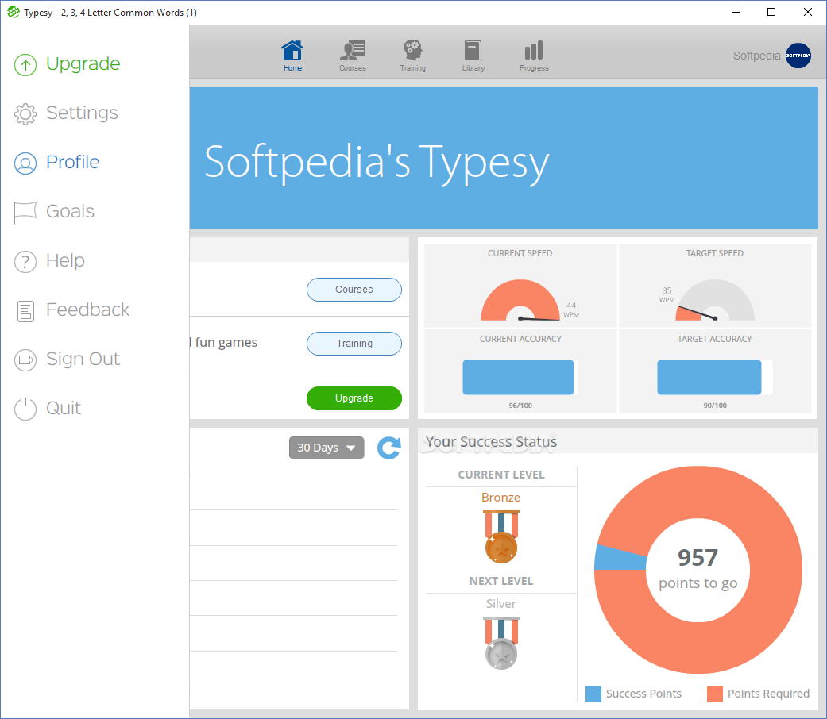Click the 35 WPM target value
This screenshot has width=827, height=719.
click(667, 295)
